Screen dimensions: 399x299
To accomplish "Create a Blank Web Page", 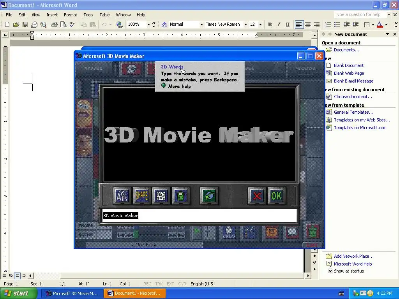I will (349, 73).
